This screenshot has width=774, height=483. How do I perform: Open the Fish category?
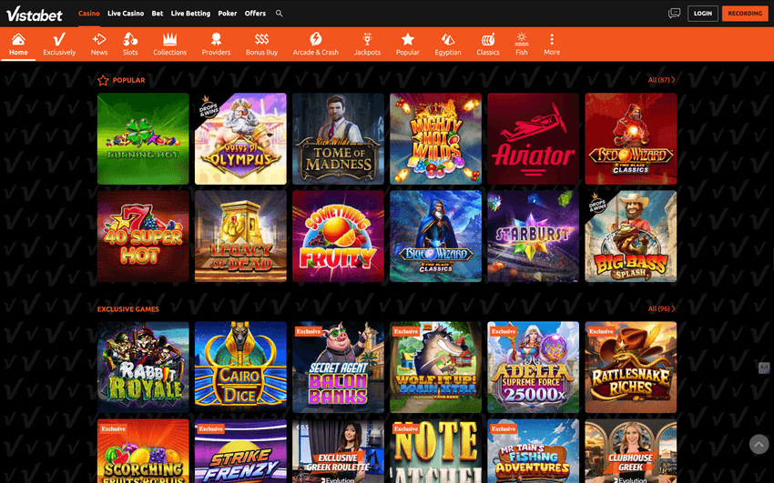pyautogui.click(x=522, y=45)
